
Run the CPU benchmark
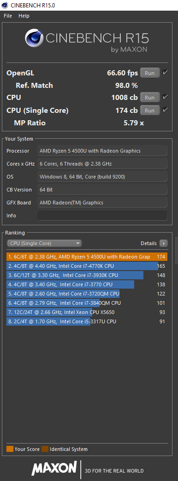[x=149, y=98]
